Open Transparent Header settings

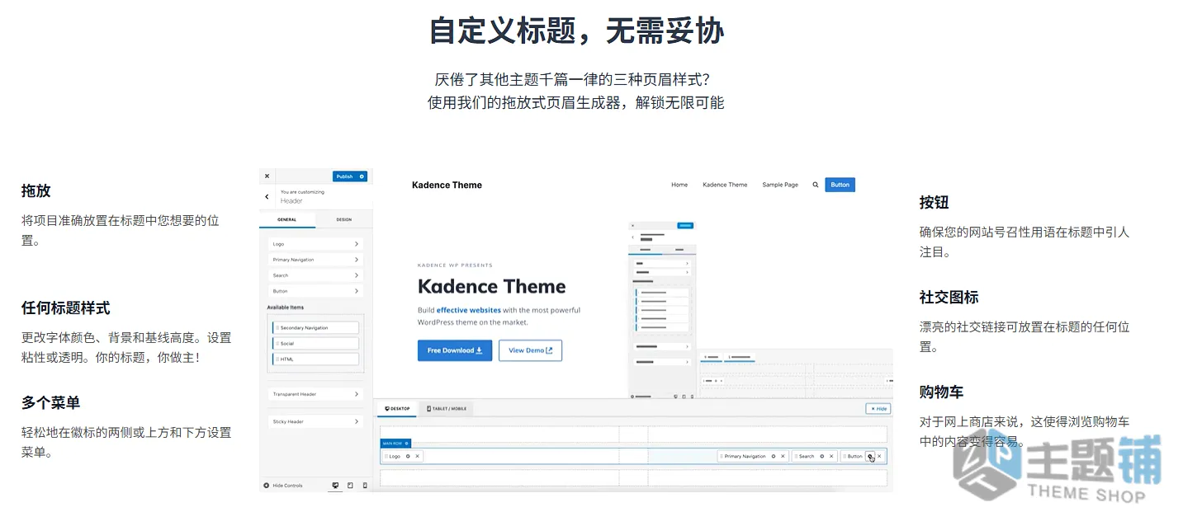pyautogui.click(x=316, y=394)
